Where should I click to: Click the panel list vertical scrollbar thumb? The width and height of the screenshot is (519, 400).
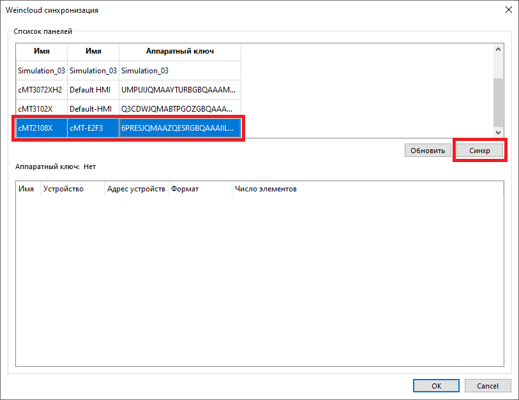[x=499, y=102]
